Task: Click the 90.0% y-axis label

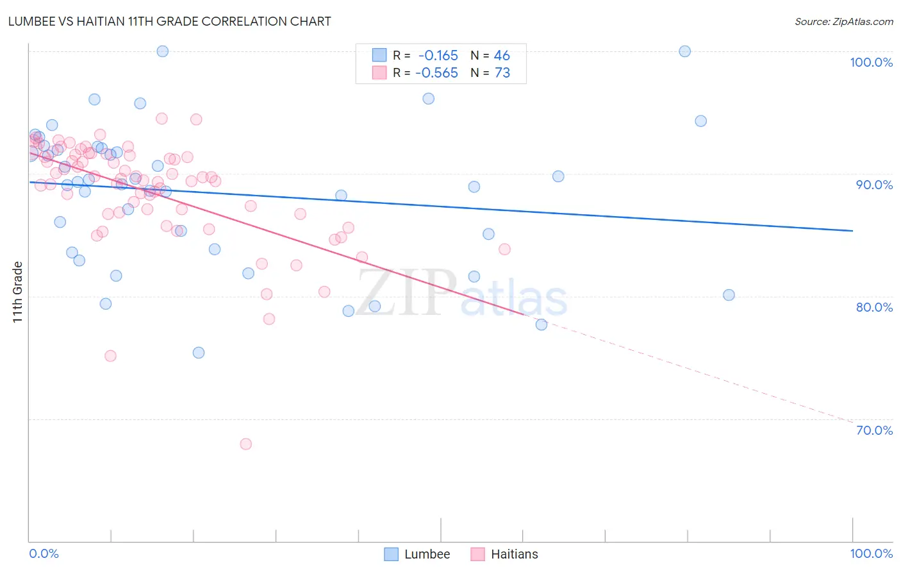Action: [x=874, y=185]
